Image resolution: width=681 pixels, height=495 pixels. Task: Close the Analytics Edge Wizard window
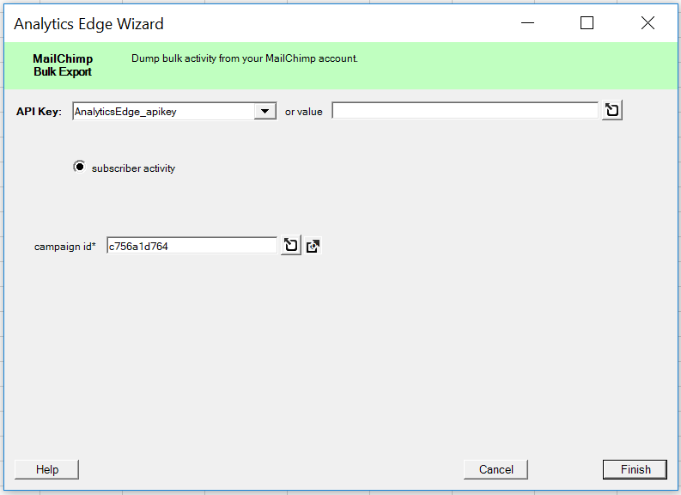648,23
